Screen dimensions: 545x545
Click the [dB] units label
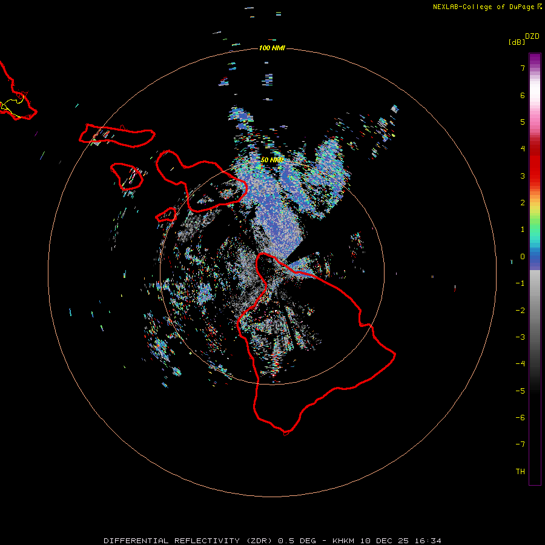point(517,42)
